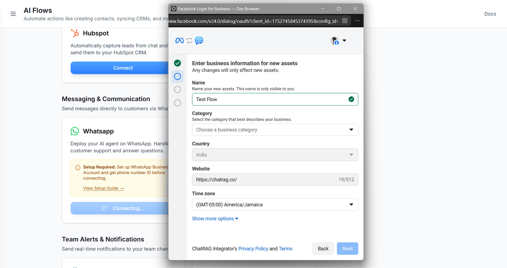Open the Docs page

(490, 14)
